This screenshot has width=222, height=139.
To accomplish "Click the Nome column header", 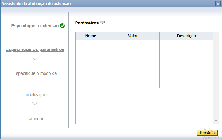I will 91,36.
